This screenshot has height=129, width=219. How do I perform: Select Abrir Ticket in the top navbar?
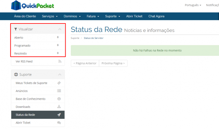tap(134, 16)
